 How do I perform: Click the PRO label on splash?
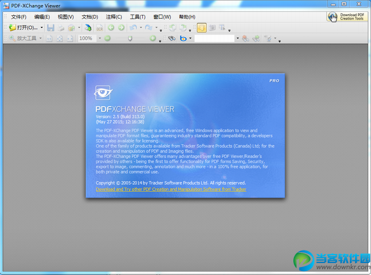point(274,81)
